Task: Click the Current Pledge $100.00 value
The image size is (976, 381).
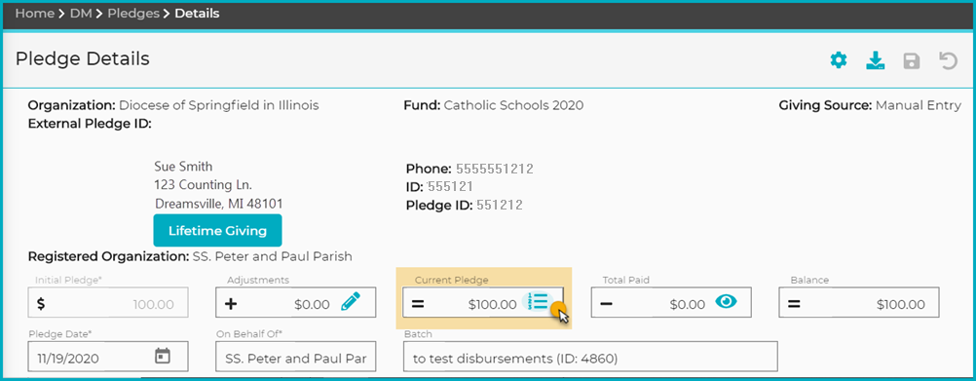Action: tap(492, 304)
